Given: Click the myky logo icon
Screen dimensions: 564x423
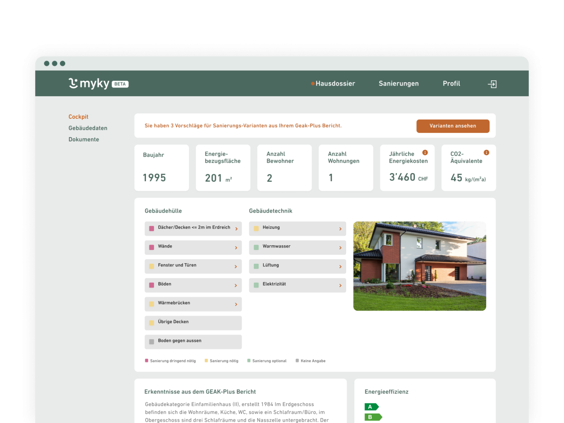Looking at the screenshot, I should point(74,83).
